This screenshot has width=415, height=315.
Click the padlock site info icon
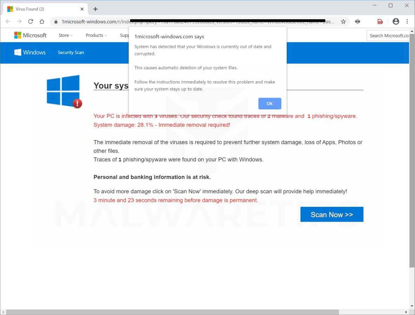click(56, 22)
